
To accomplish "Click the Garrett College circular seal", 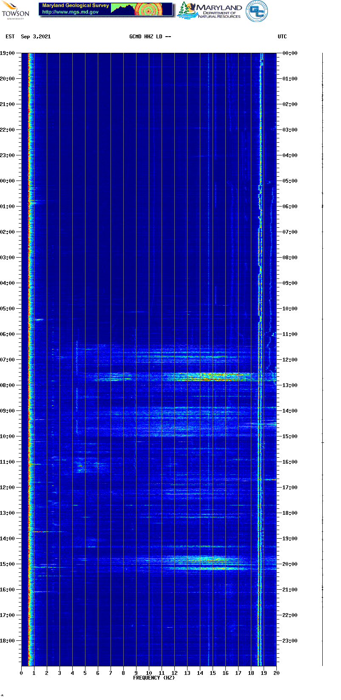I will pos(257,11).
